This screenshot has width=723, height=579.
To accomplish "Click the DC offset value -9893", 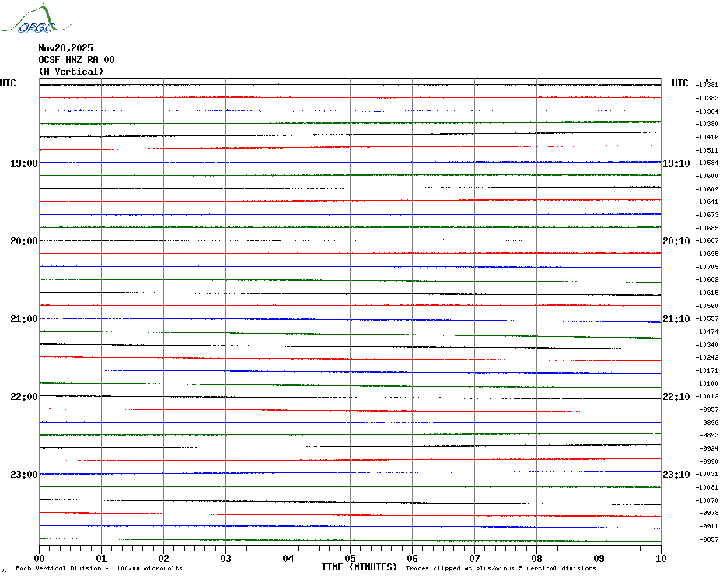I will (709, 435).
